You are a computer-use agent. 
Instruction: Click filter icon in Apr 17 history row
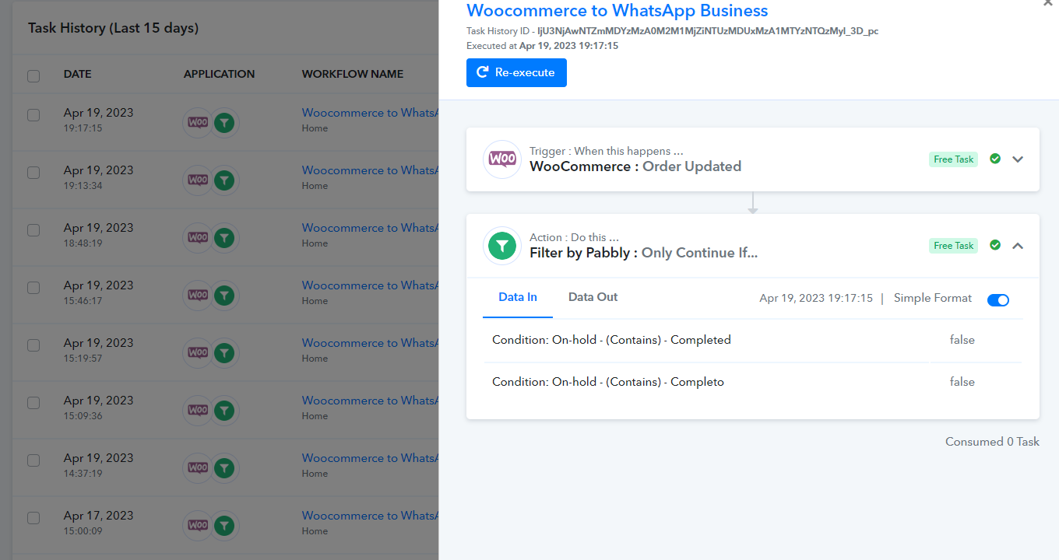point(224,525)
